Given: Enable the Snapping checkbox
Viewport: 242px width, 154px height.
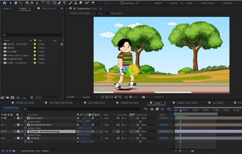Looking at the screenshot, I should tap(122, 3).
